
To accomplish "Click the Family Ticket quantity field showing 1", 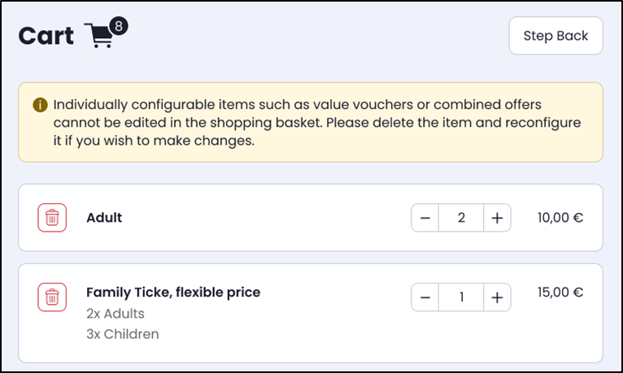I will click(x=461, y=297).
